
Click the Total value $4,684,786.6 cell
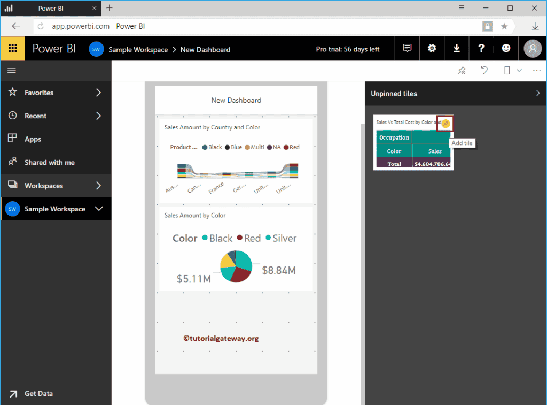432,164
